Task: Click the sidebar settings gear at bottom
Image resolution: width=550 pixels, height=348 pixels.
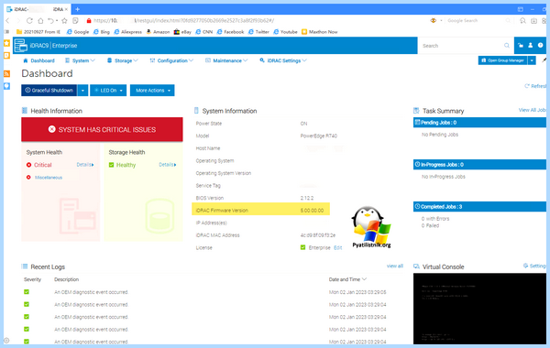Action: 6,341
